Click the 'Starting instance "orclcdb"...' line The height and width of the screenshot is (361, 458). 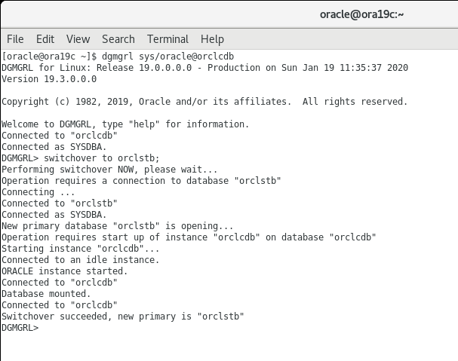point(81,249)
